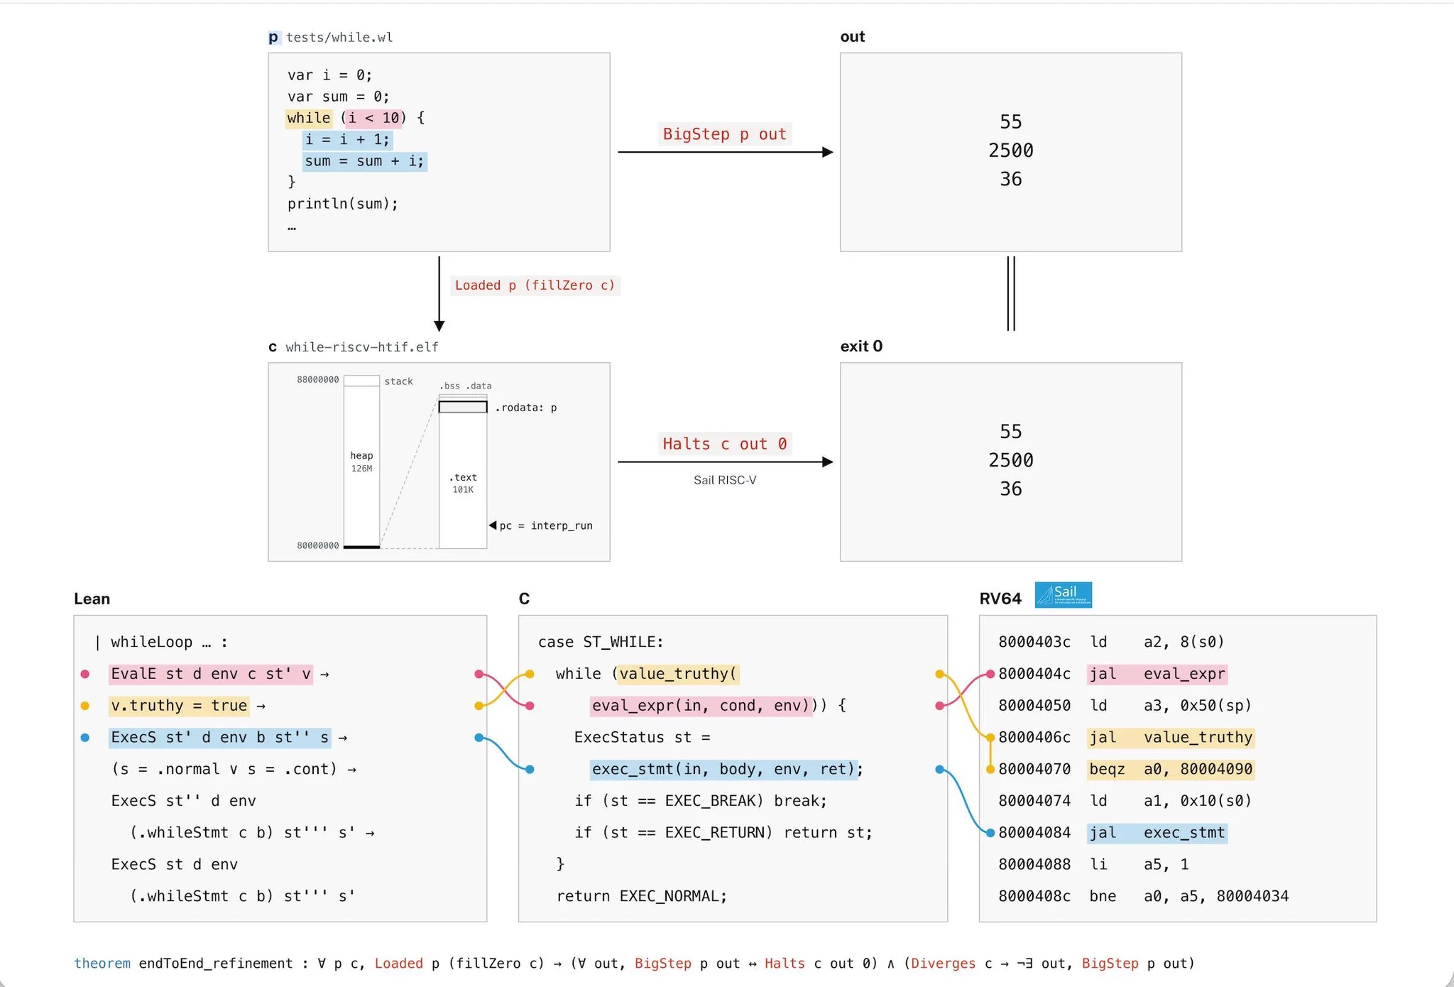1454x987 pixels.
Task: Click the (s = .normal ∨ s = .cont) line
Action: [234, 769]
